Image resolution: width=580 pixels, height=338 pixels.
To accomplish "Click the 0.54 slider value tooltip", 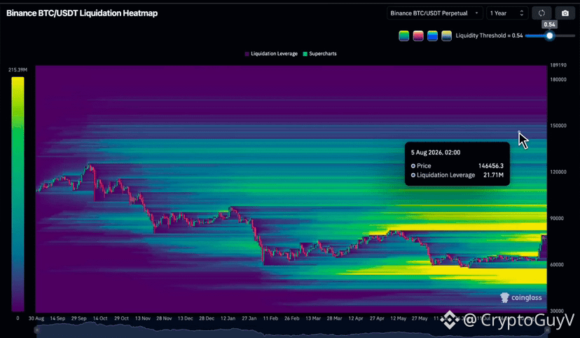I will pyautogui.click(x=550, y=25).
